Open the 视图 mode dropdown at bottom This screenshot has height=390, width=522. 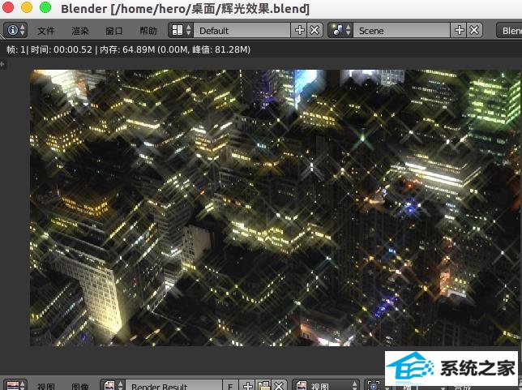[x=326, y=386]
